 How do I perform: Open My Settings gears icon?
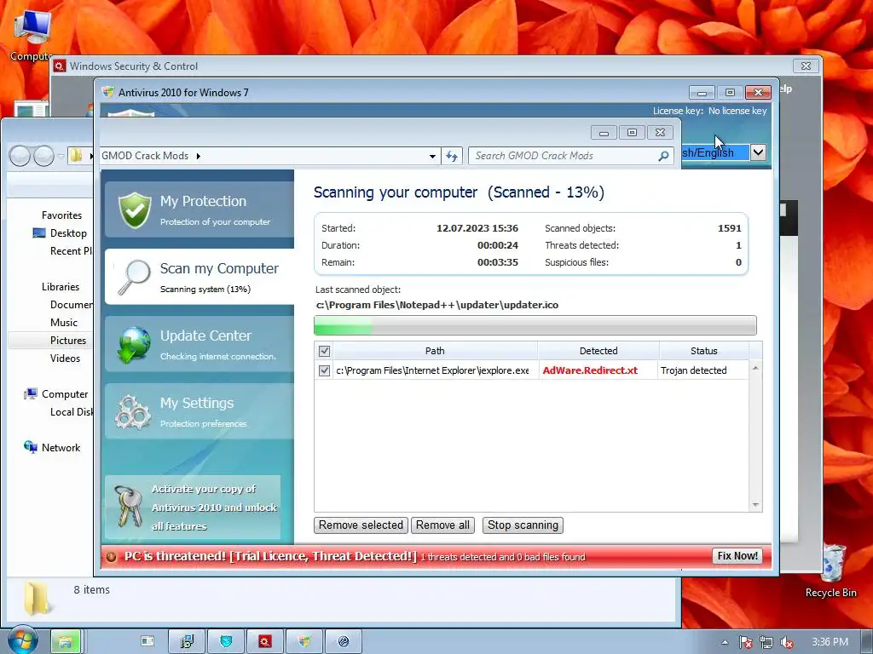(132, 412)
